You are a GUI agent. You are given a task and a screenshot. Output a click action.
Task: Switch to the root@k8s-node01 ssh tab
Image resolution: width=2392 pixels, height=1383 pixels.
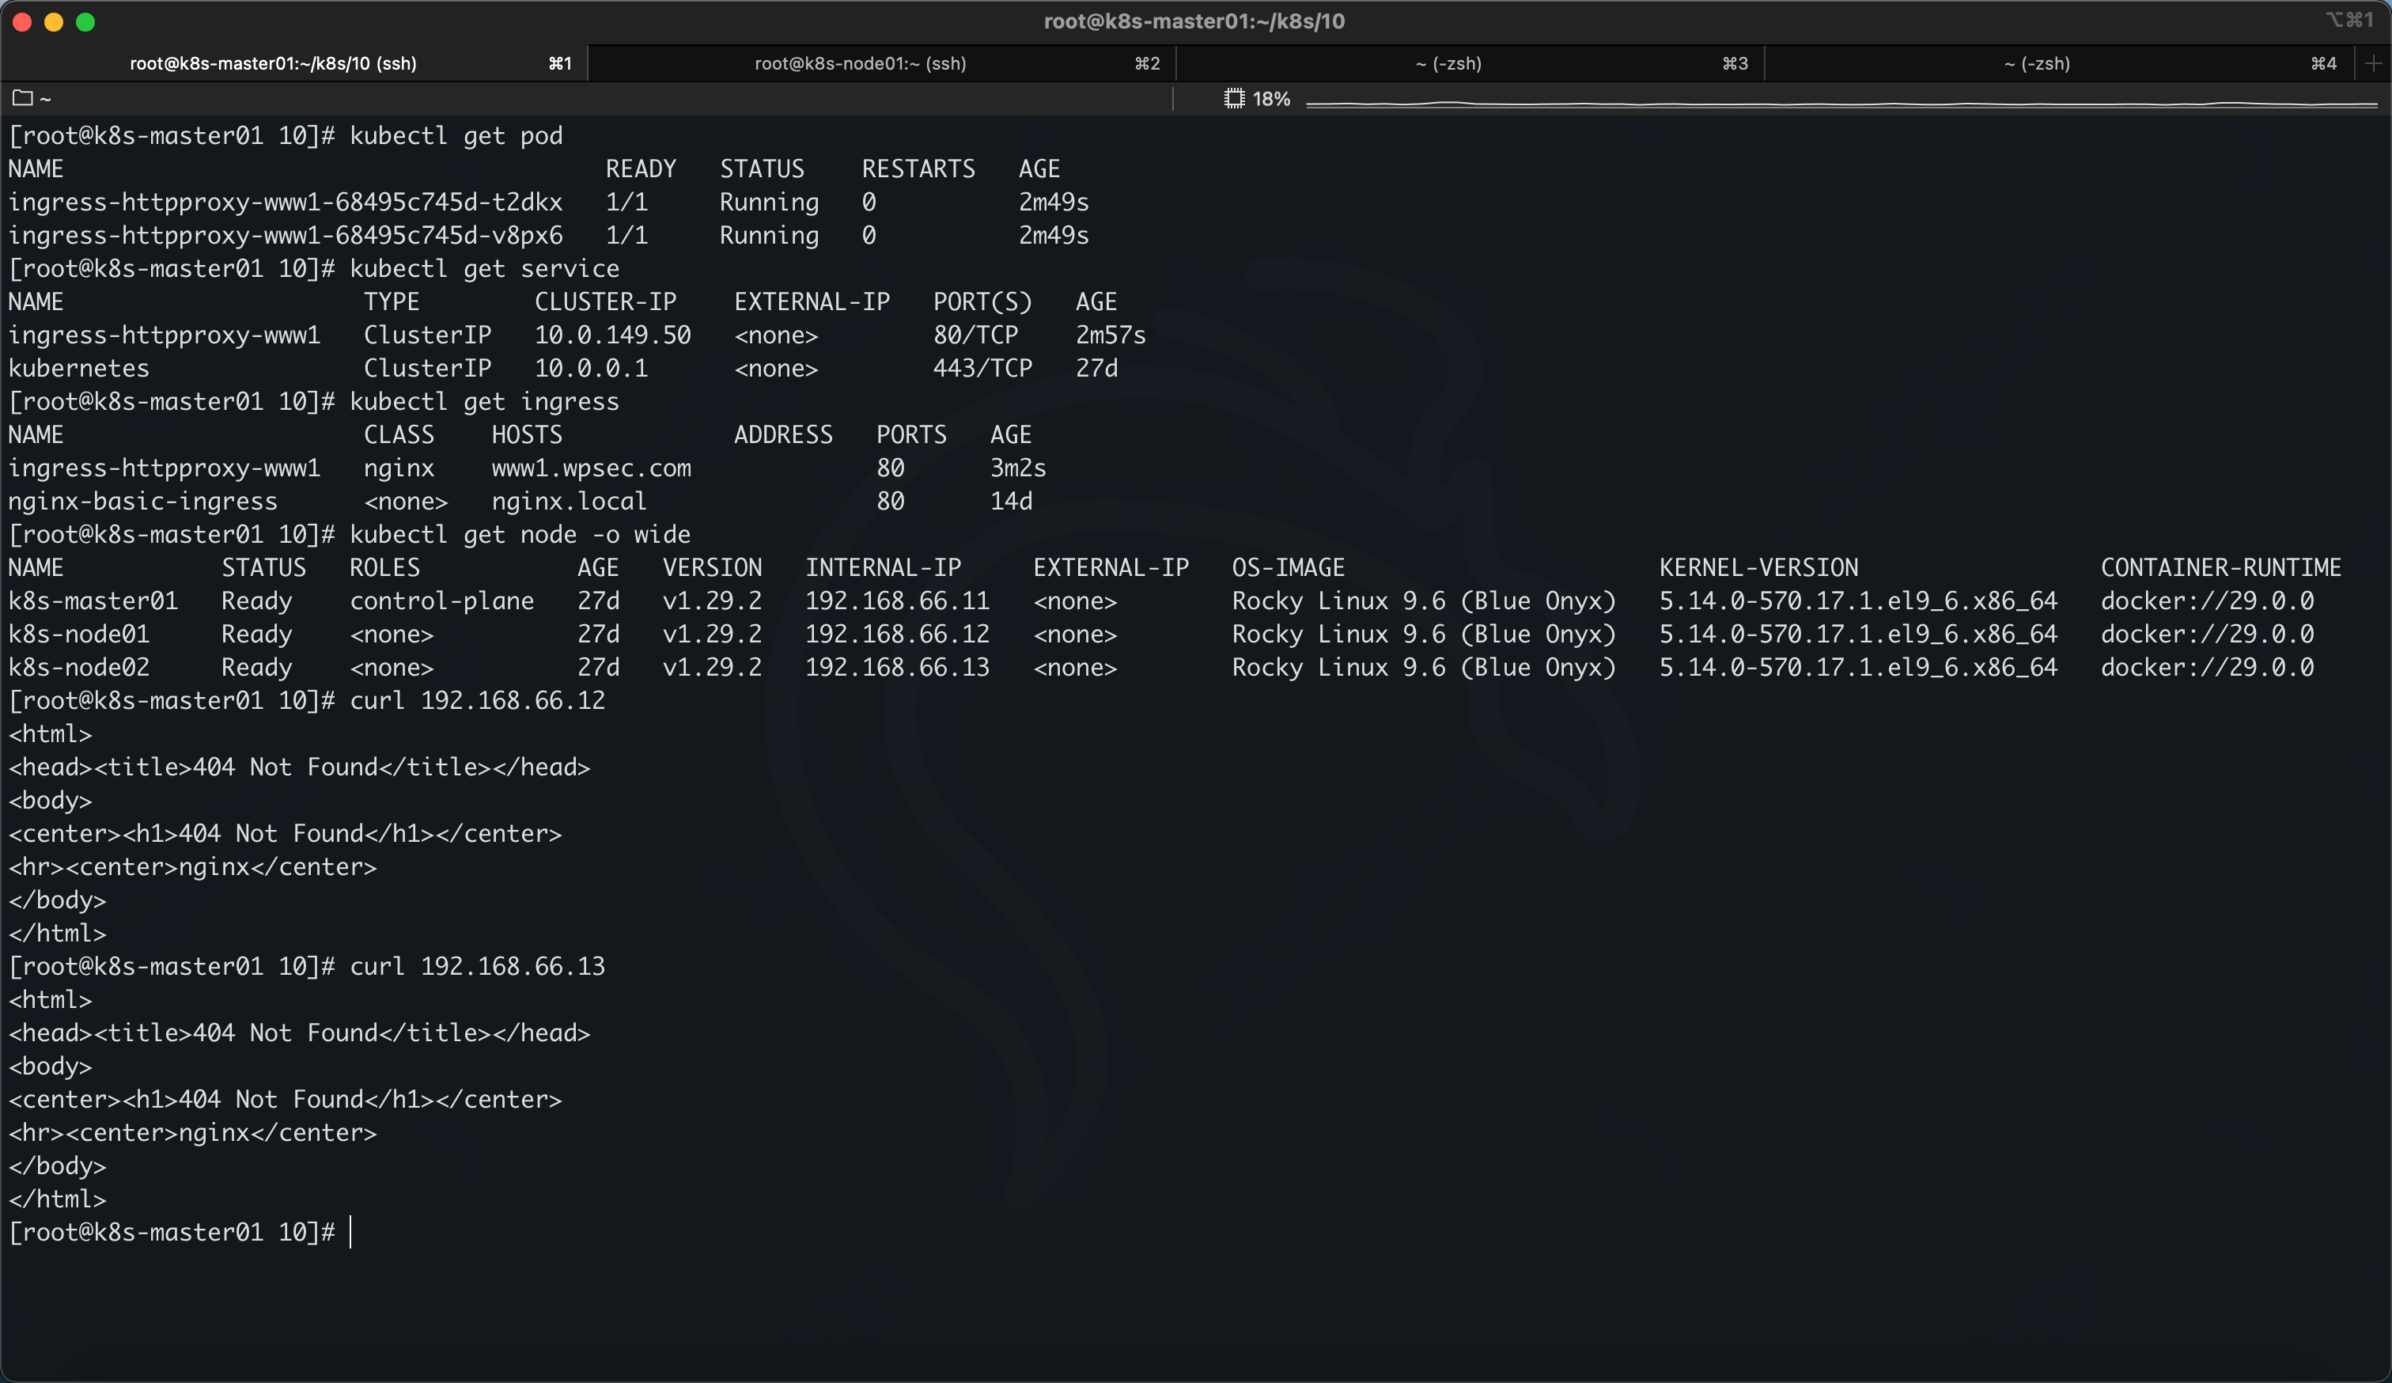click(860, 63)
